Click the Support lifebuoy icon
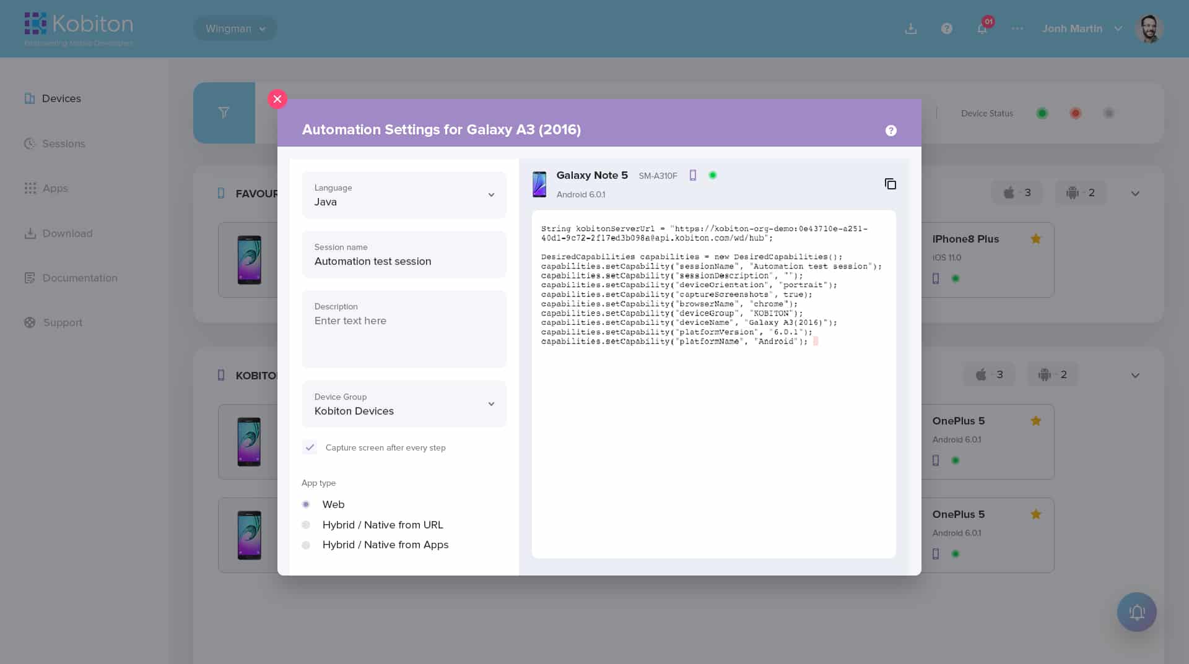1189x664 pixels. pos(30,322)
